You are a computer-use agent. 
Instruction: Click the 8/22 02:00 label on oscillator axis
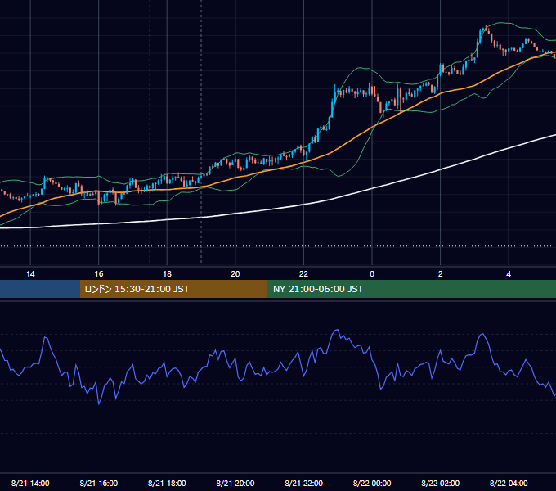click(x=441, y=483)
